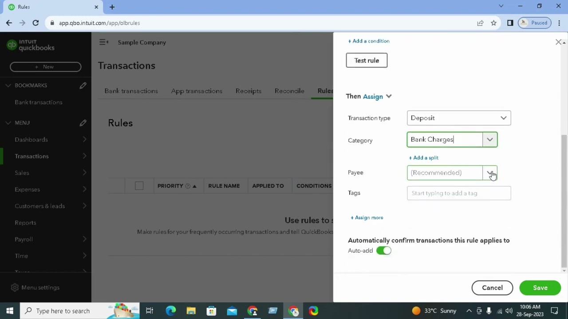Expand Sales sidebar submenu
This screenshot has width=568, height=319.
pos(84,173)
